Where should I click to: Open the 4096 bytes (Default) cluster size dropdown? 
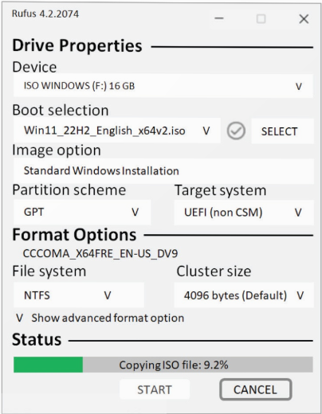tap(244, 295)
